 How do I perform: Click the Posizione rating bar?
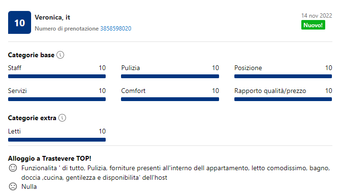tap(283, 76)
